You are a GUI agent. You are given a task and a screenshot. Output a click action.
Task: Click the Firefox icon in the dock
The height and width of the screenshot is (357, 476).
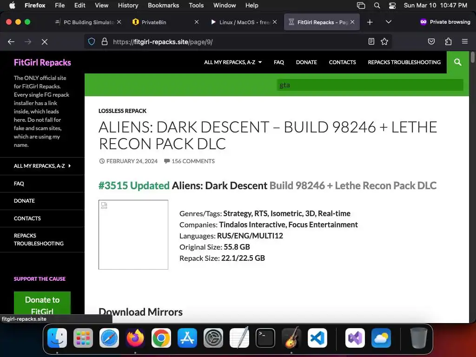(135, 338)
